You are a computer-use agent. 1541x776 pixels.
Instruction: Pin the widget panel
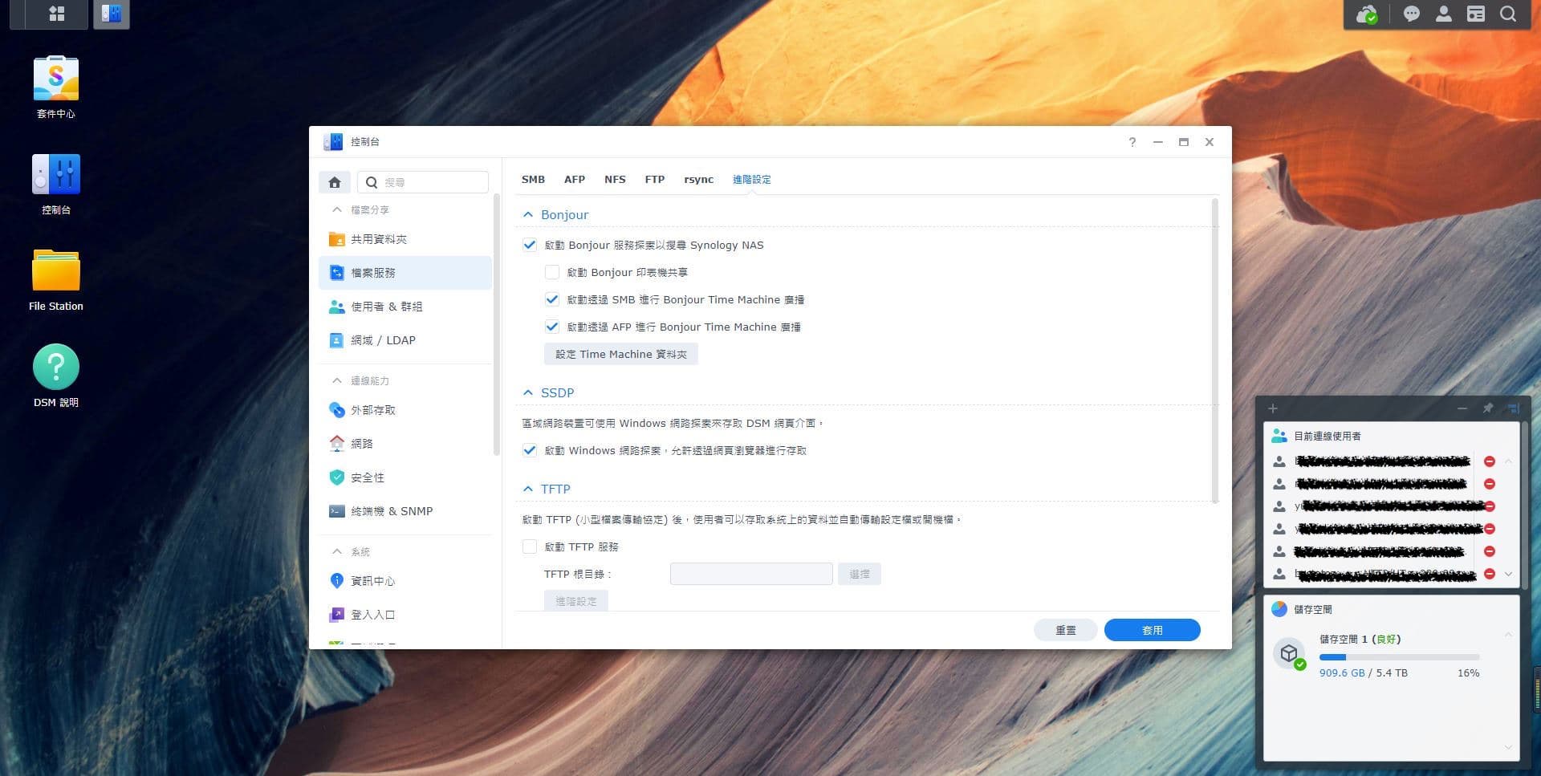tap(1488, 408)
